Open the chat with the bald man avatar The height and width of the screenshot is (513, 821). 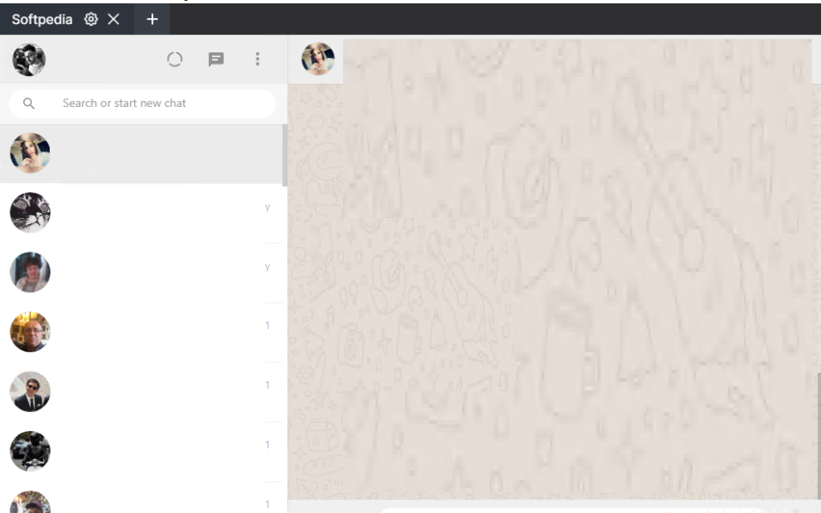click(30, 332)
